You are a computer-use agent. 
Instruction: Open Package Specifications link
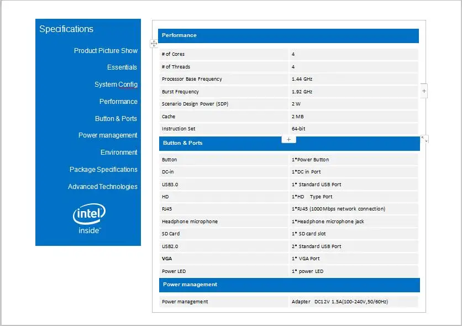tap(103, 169)
